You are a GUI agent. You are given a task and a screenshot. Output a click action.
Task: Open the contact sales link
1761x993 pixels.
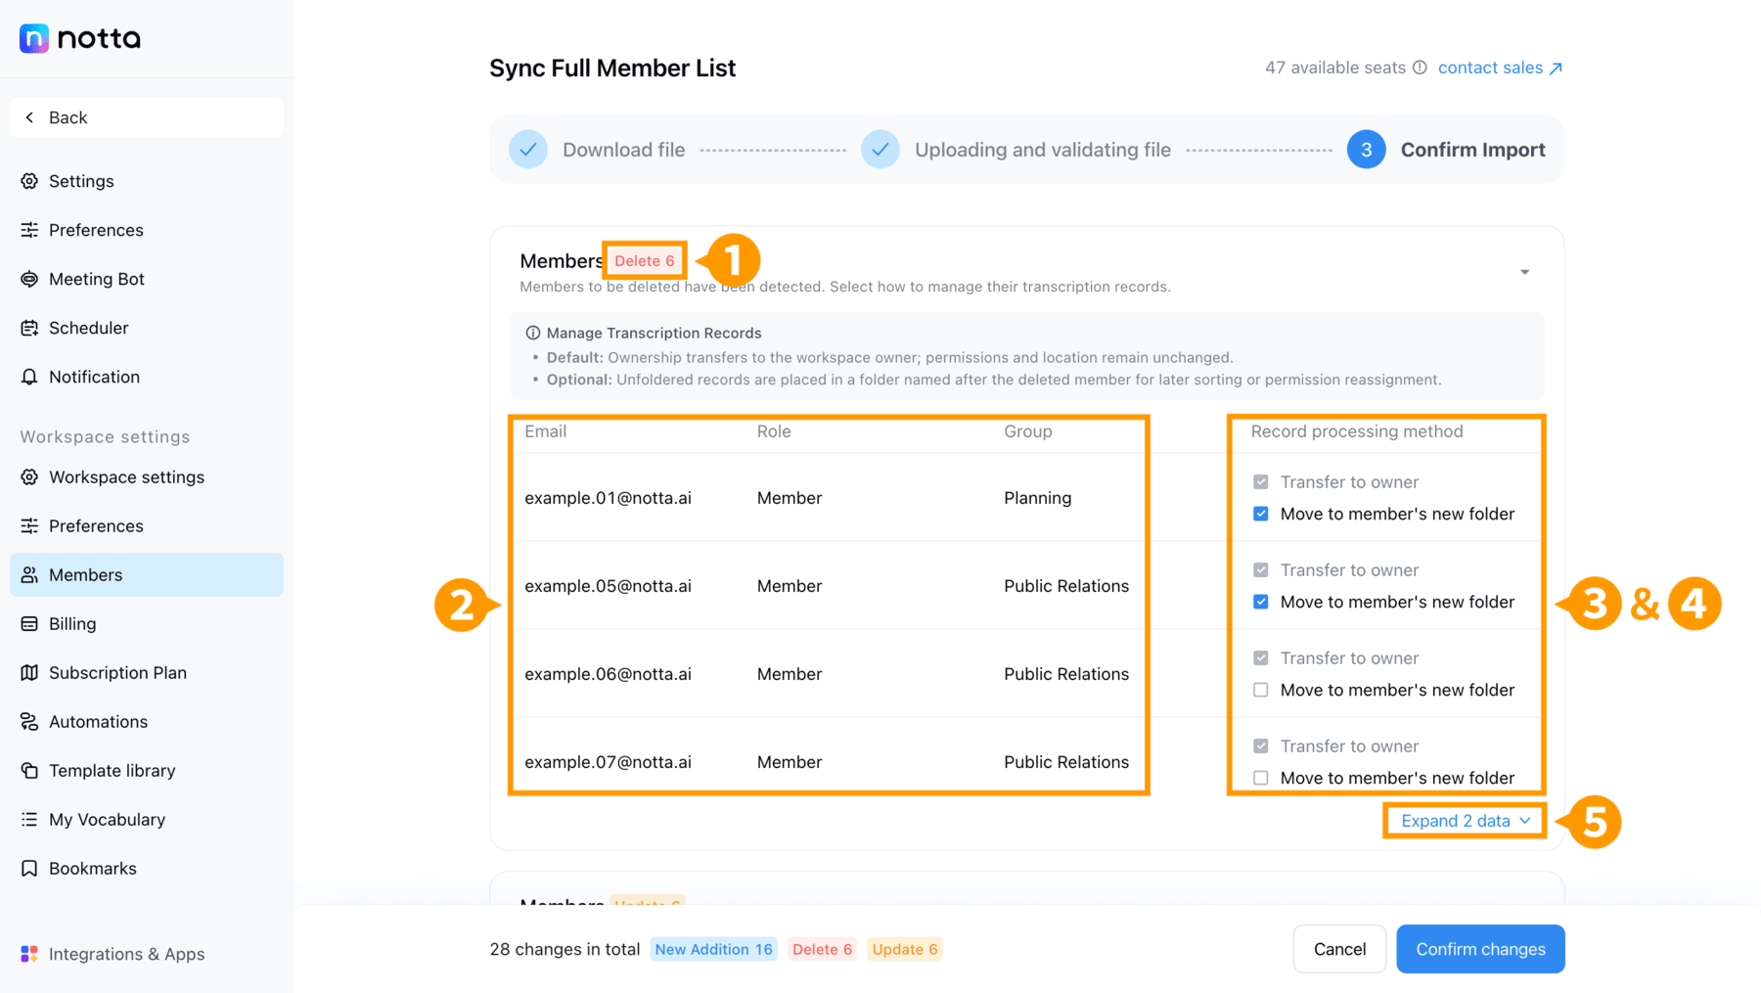coord(1500,68)
